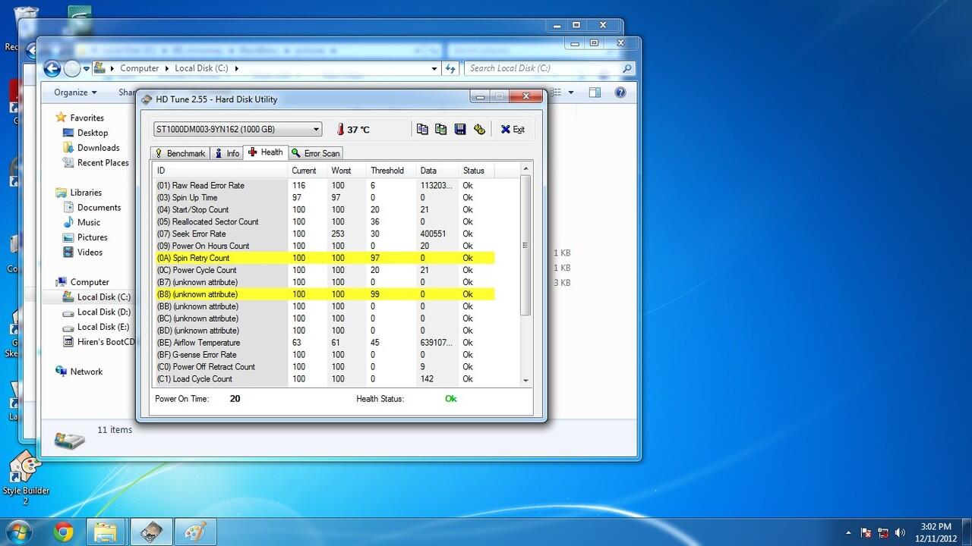The image size is (972, 546).
Task: Open the Windows Start menu orb
Action: tap(20, 532)
